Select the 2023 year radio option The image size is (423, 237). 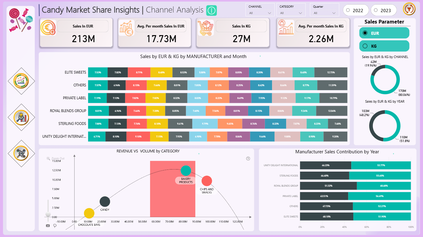point(384,10)
